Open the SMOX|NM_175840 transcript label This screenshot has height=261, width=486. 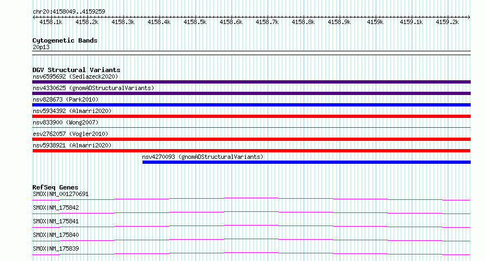pyautogui.click(x=56, y=235)
